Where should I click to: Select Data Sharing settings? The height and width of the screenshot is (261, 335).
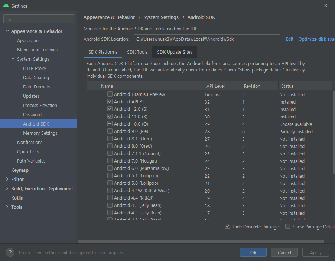click(x=36, y=77)
